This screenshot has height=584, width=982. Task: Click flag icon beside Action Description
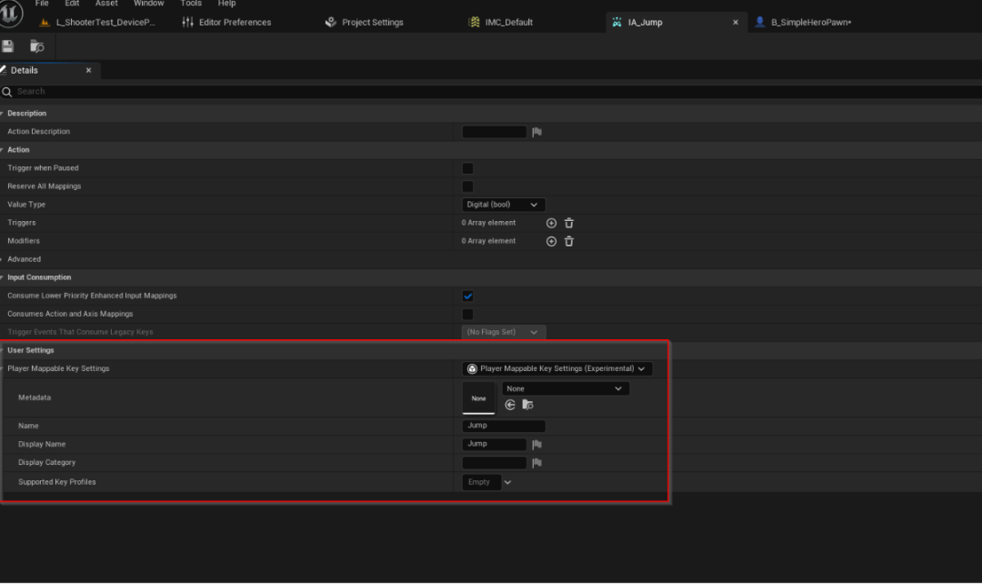536,132
